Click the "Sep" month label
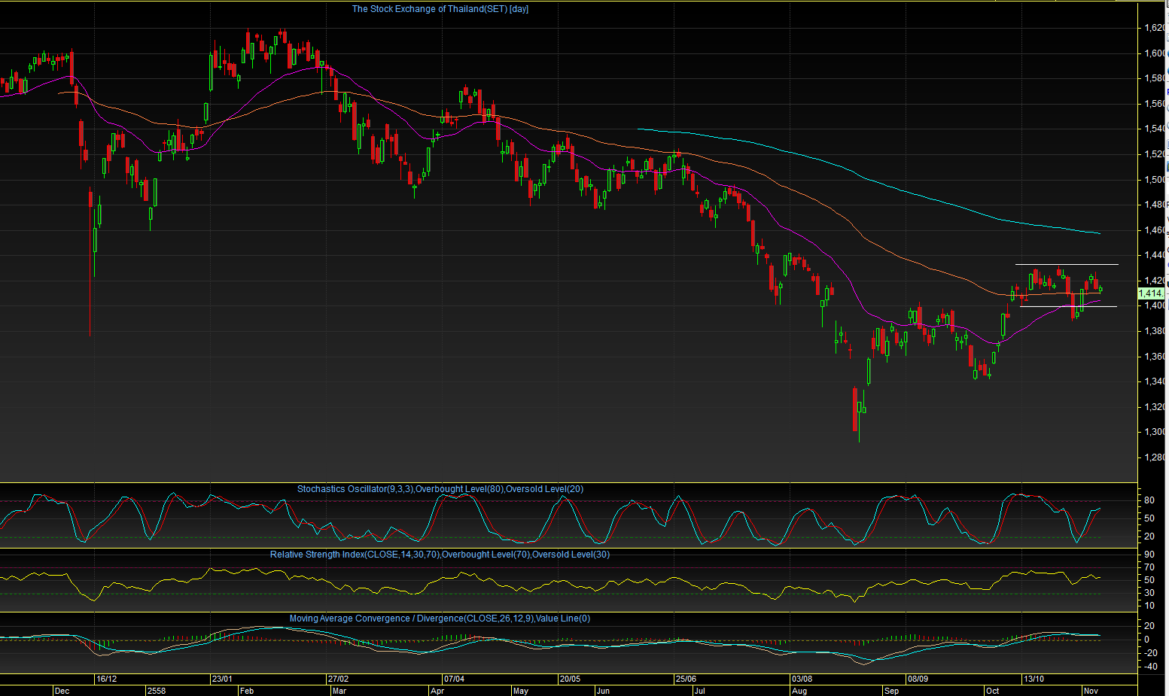The width and height of the screenshot is (1169, 696). tap(892, 691)
